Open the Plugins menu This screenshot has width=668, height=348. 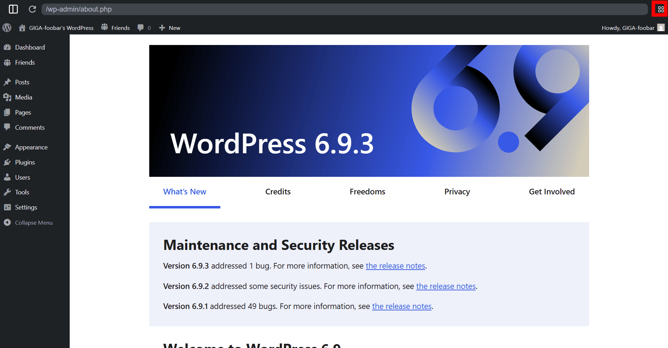tap(25, 162)
